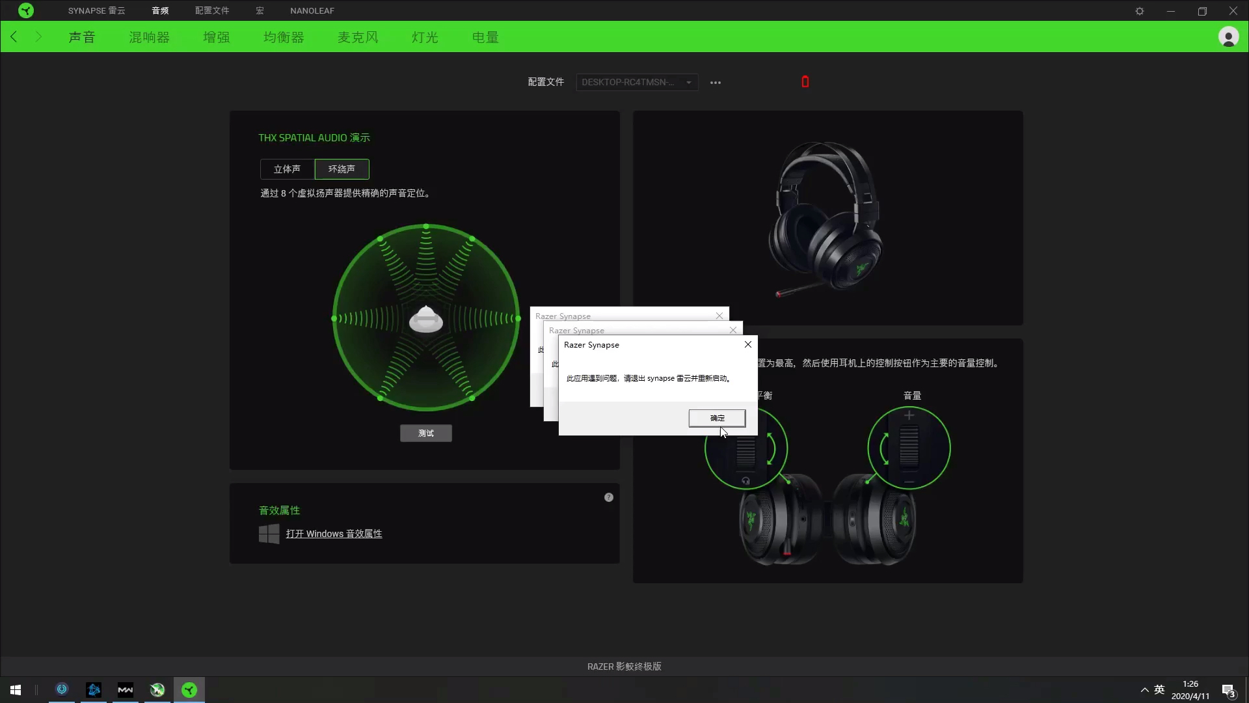
Task: Close the front Razer Synapse dialog
Action: pyautogui.click(x=748, y=344)
